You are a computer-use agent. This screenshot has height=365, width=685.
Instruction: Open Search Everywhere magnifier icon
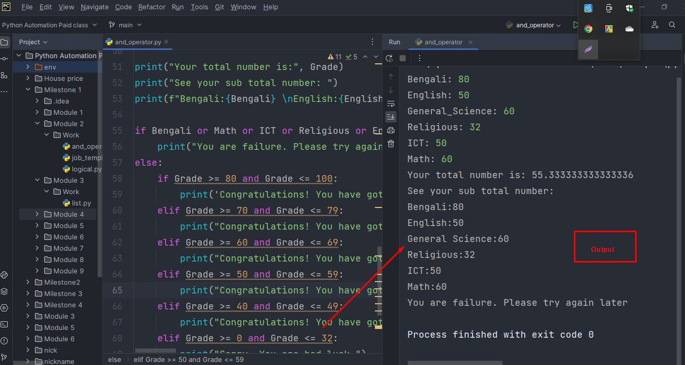(x=672, y=25)
